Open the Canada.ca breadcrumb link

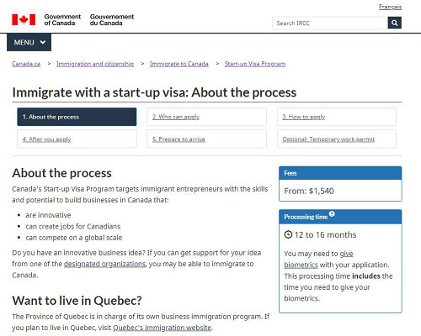(x=26, y=64)
